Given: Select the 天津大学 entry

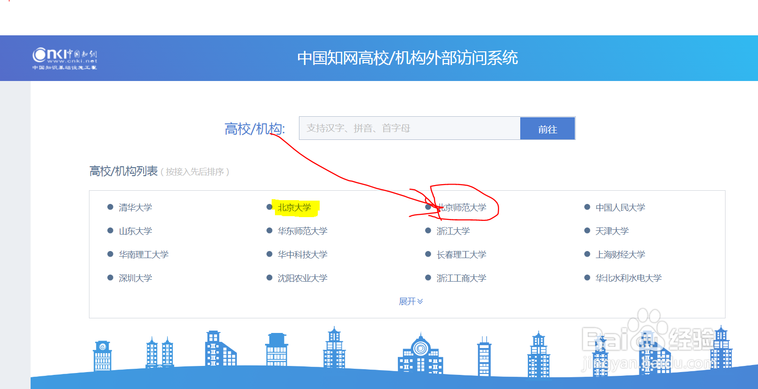Looking at the screenshot, I should pos(612,231).
